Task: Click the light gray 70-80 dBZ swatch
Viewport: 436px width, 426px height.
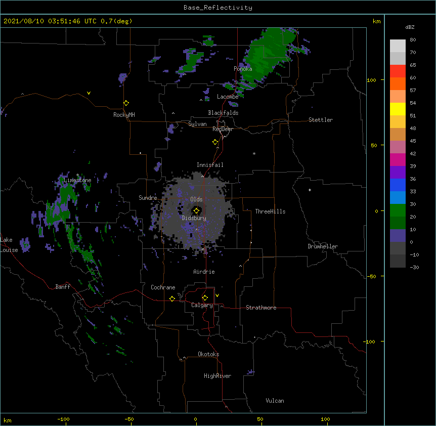Action: click(398, 46)
